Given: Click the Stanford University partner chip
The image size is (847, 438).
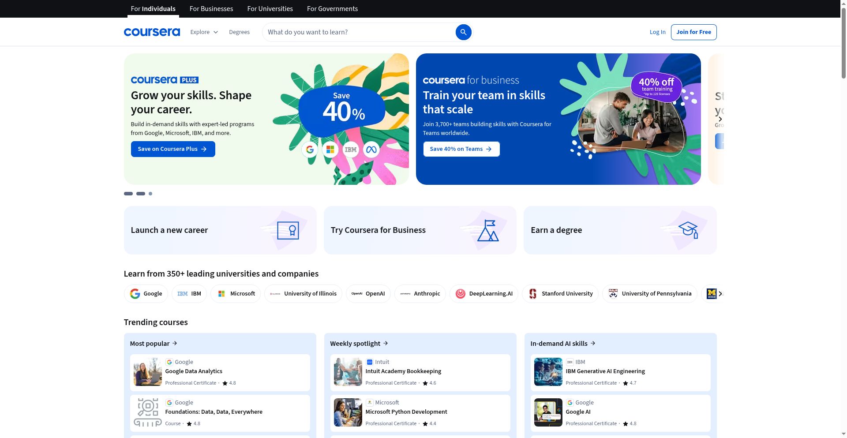Looking at the screenshot, I should click(x=560, y=294).
